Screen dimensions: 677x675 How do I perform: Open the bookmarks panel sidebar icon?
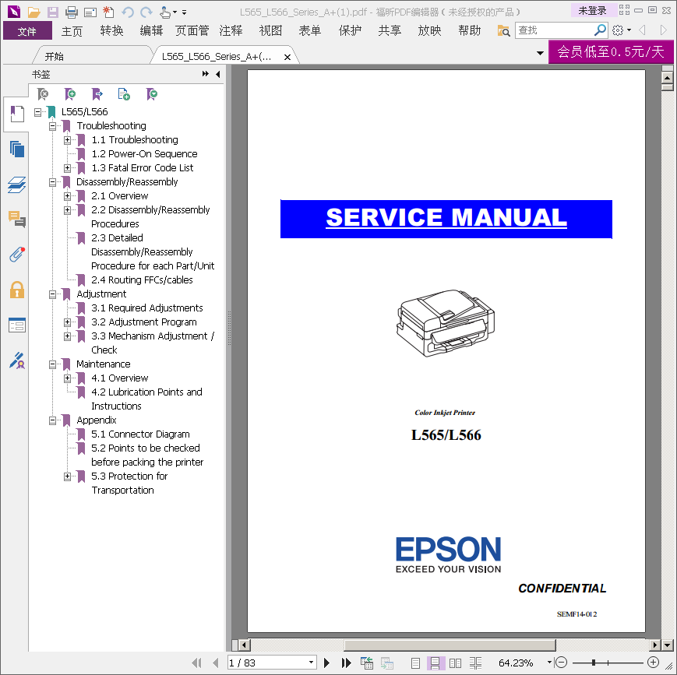click(17, 114)
